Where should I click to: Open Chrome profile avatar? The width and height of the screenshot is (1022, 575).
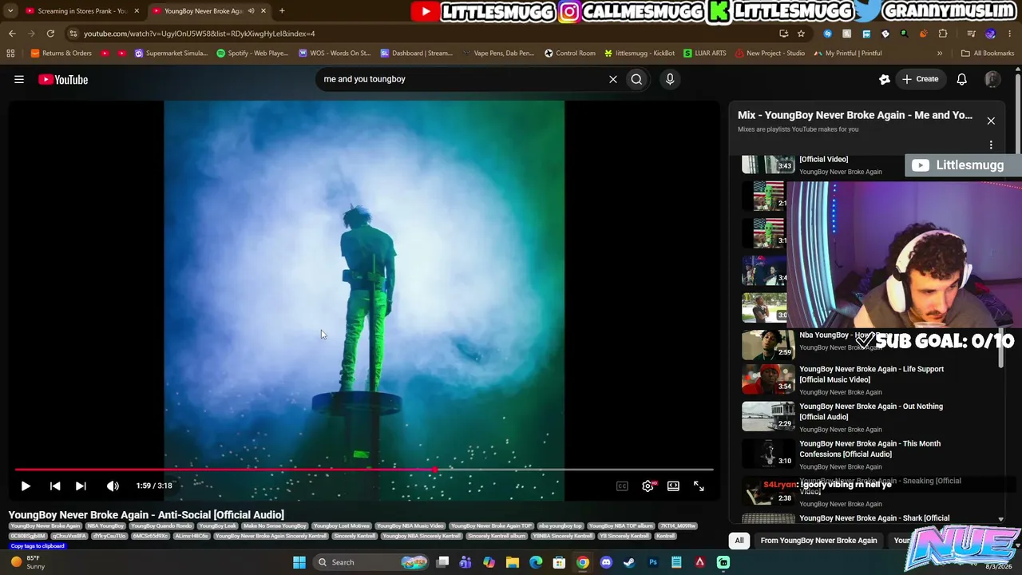(x=991, y=34)
